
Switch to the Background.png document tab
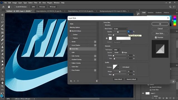click(x=113, y=11)
